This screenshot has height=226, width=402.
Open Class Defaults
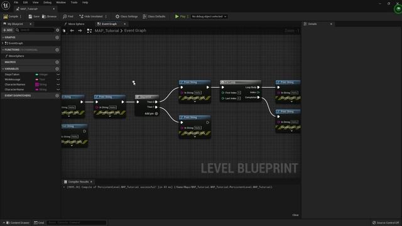tap(154, 16)
